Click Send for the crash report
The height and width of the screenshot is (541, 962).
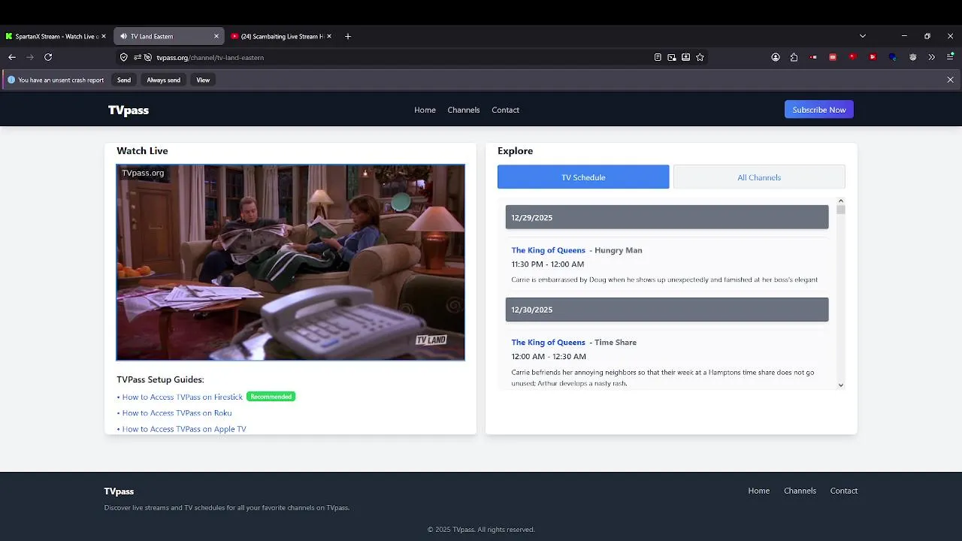pos(124,80)
